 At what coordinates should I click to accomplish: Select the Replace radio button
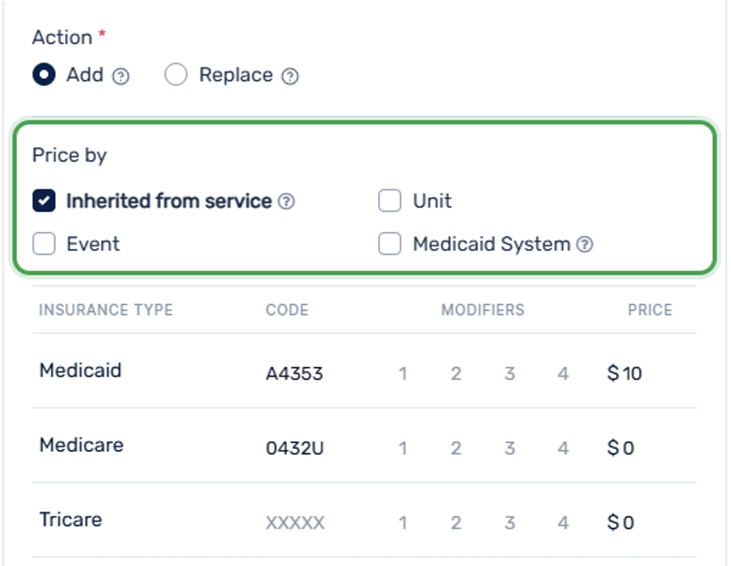click(176, 75)
